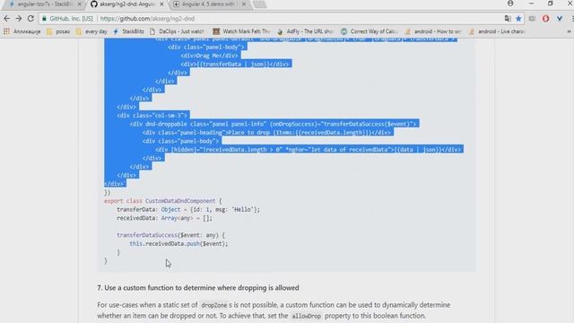Open the android Live chart bookmark
The image size is (574, 323).
pos(497,31)
